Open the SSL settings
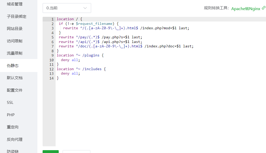The width and height of the screenshot is (266, 153). (x=10, y=103)
